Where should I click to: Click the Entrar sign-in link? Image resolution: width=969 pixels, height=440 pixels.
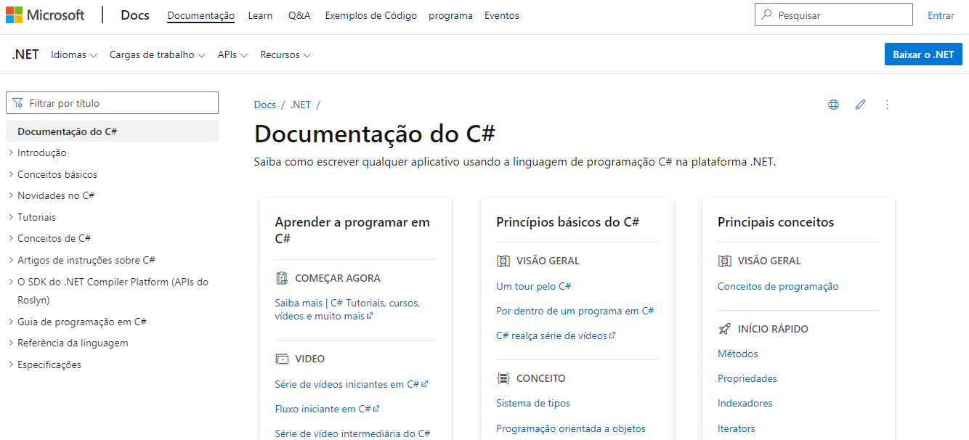(941, 15)
